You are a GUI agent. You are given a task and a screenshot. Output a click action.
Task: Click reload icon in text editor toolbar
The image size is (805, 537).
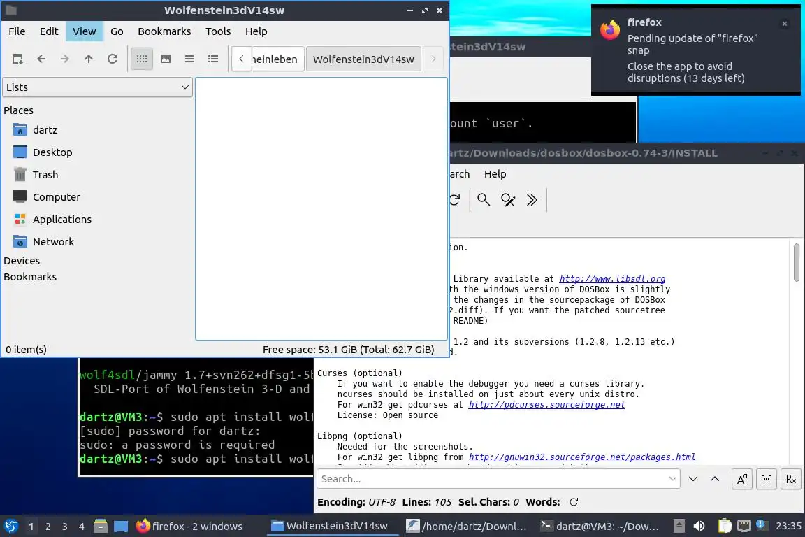454,199
